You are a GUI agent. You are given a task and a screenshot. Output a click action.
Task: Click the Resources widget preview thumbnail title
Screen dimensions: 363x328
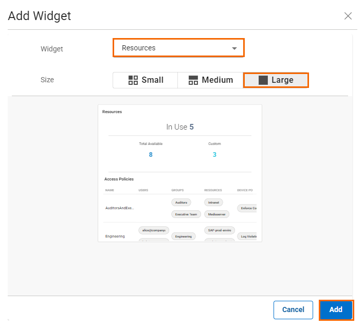coord(112,112)
